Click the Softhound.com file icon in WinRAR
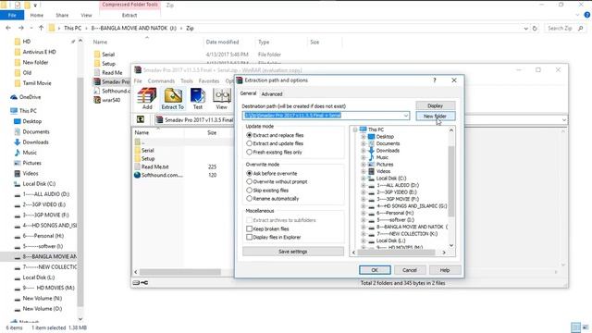This screenshot has width=592, height=333. click(x=138, y=175)
